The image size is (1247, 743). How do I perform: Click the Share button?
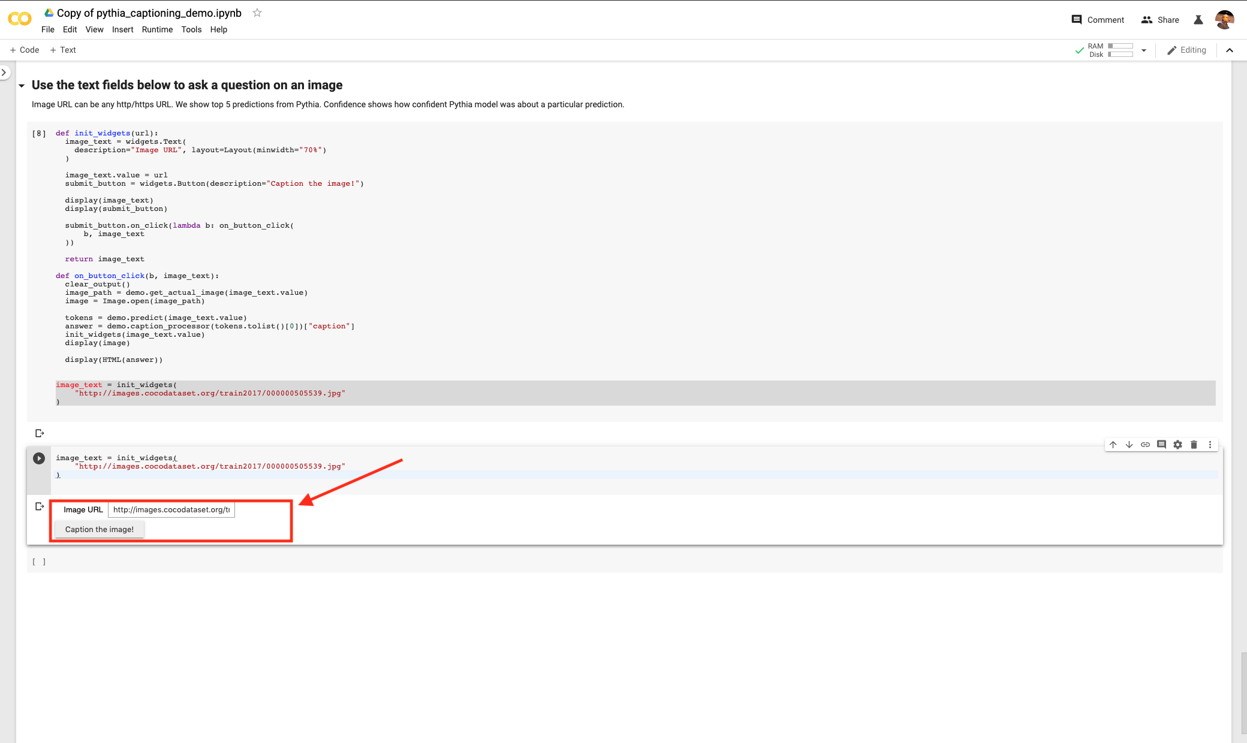click(x=1160, y=20)
